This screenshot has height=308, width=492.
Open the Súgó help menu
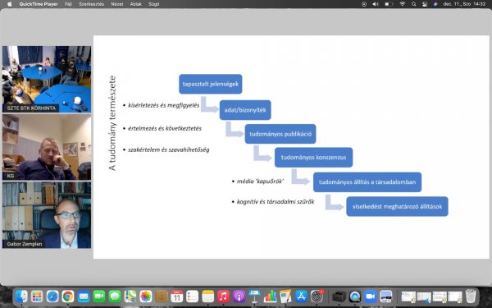coord(154,4)
